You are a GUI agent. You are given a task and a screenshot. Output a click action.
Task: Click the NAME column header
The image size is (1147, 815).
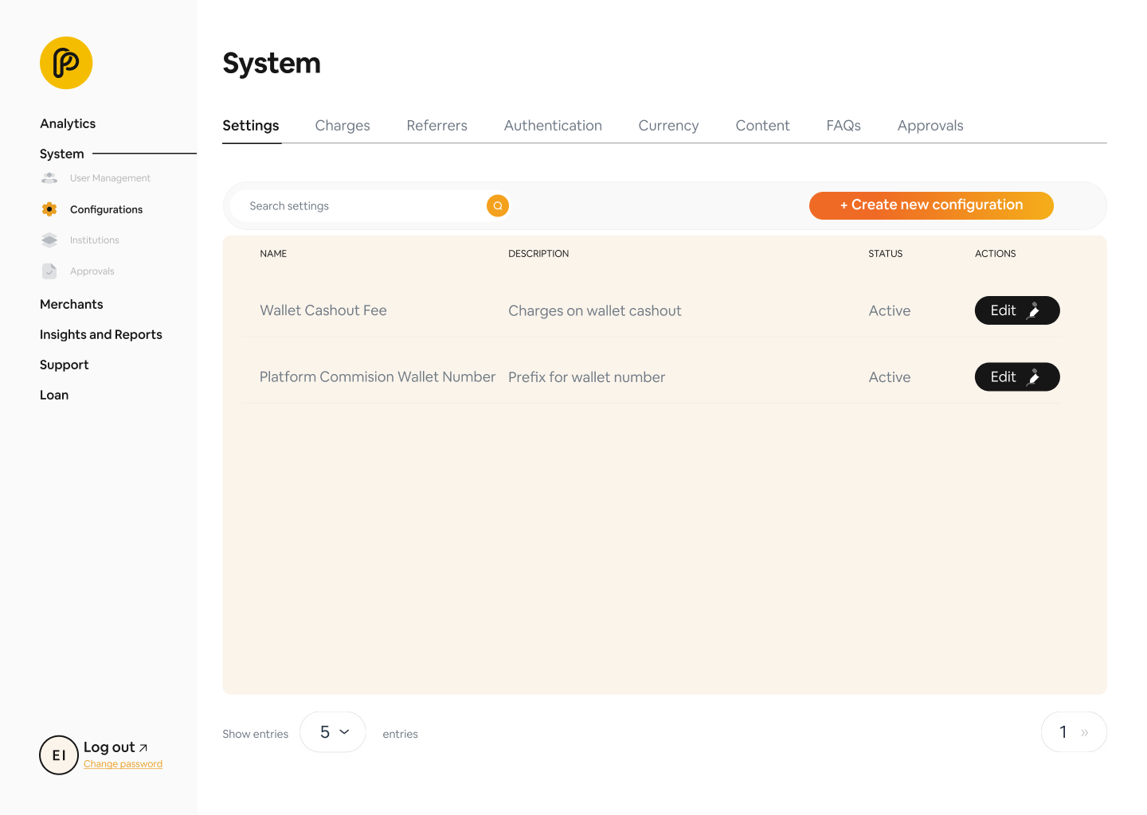pyautogui.click(x=273, y=254)
